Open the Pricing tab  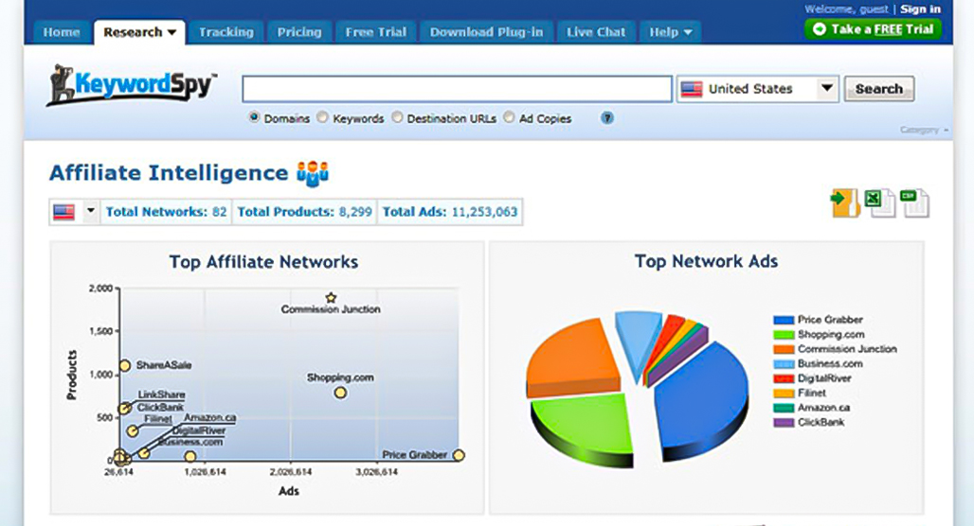(x=299, y=32)
